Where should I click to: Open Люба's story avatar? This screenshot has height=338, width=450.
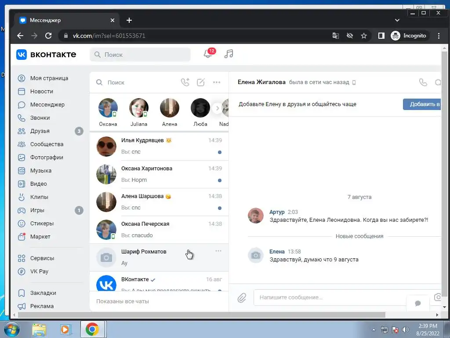pyautogui.click(x=200, y=108)
